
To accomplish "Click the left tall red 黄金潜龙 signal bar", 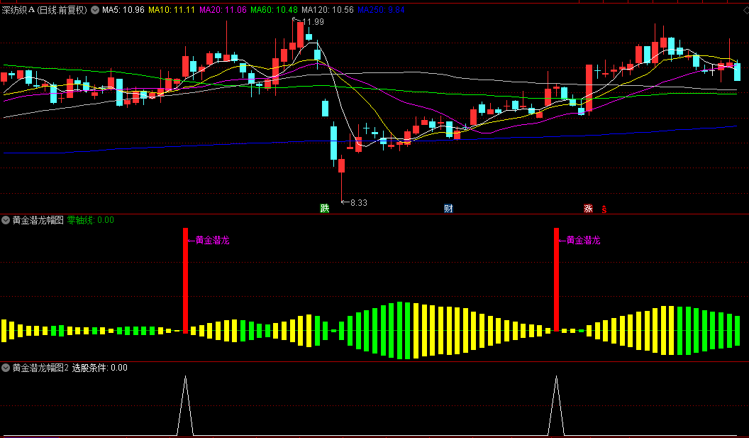I will point(185,280).
